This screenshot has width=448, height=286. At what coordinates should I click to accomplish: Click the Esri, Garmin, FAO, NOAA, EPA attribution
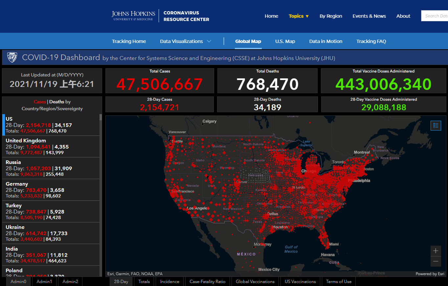(x=135, y=274)
